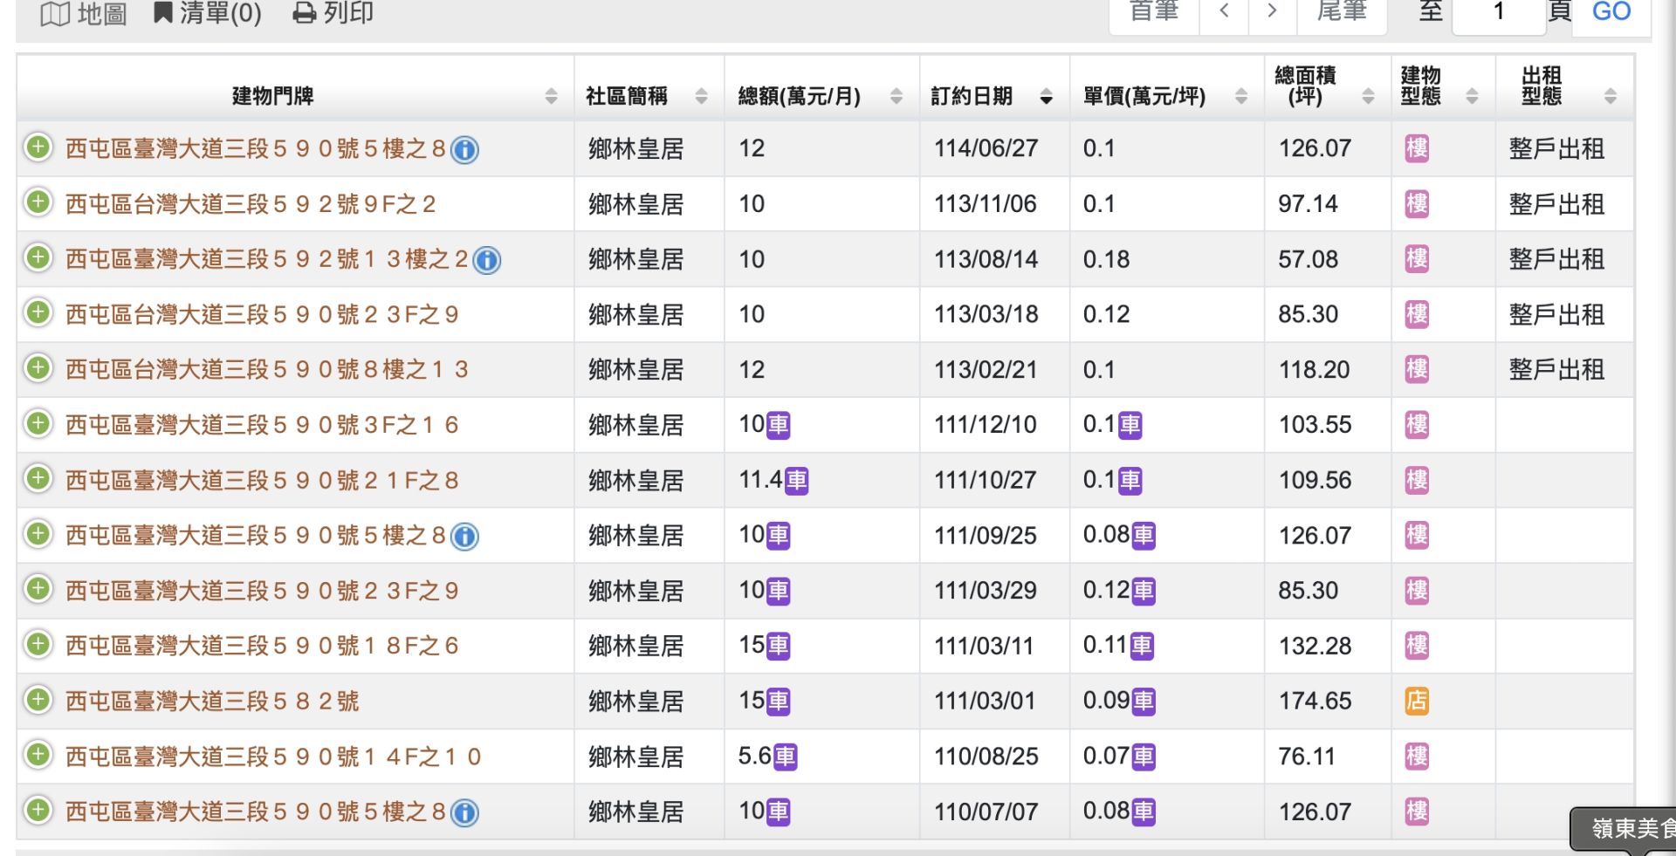Sort by 訂約日期 column

[1046, 97]
